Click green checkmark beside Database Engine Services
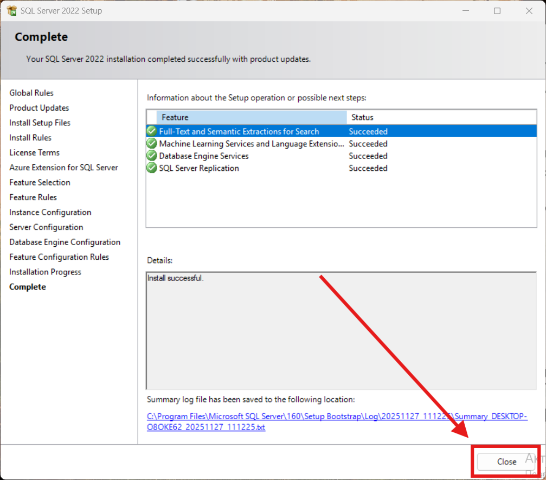 pyautogui.click(x=152, y=156)
